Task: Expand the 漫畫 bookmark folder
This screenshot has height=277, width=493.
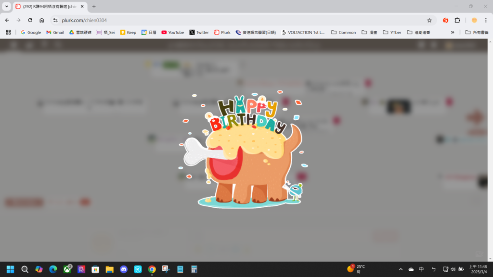Action: (x=369, y=32)
